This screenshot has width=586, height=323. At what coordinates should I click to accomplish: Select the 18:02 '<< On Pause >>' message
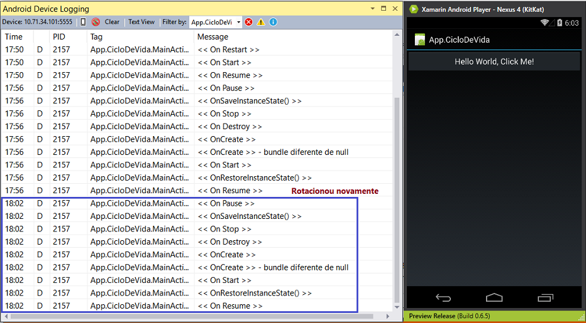point(226,203)
